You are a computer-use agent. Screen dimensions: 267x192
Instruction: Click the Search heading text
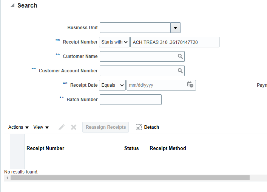tap(27, 5)
